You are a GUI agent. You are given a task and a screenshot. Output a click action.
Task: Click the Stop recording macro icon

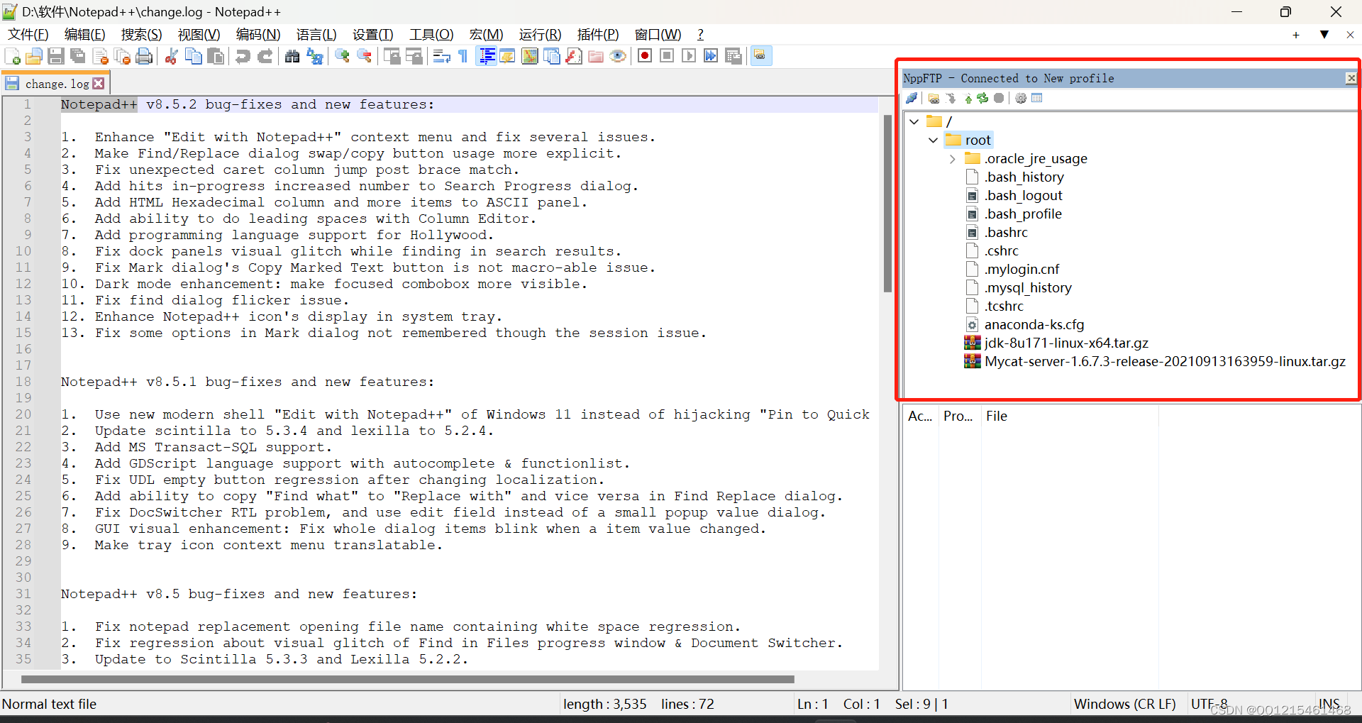667,56
